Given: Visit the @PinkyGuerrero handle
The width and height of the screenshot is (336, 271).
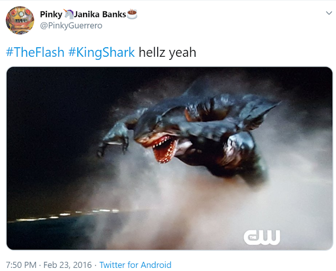Looking at the screenshot, I should tap(71, 26).
